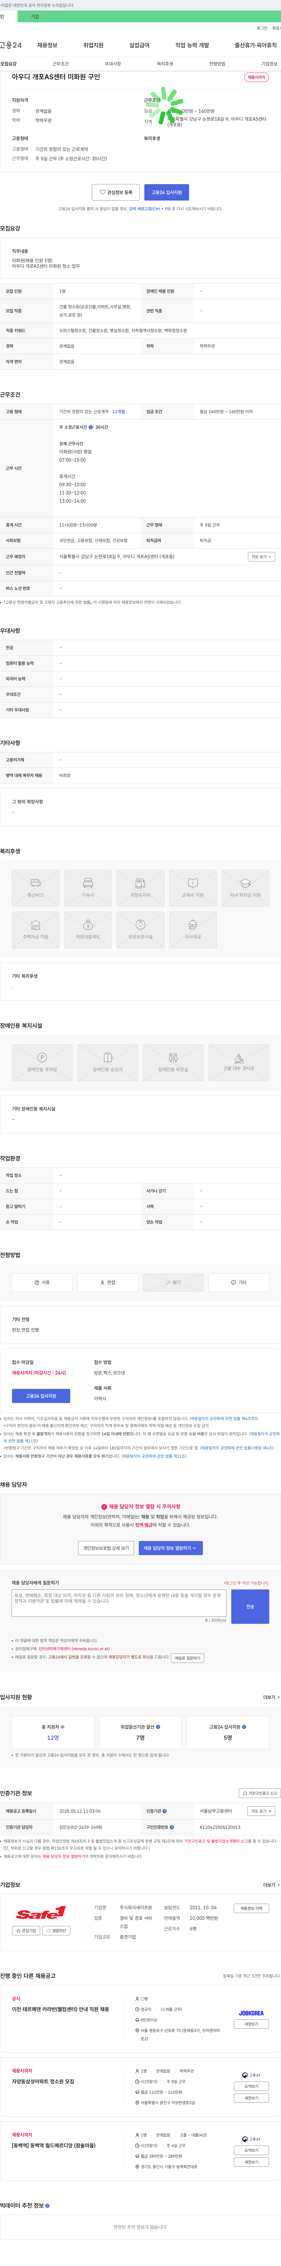Screen dimensions: 281x2266
Task: Jump to 복리후생 section tab
Action: coord(165,63)
